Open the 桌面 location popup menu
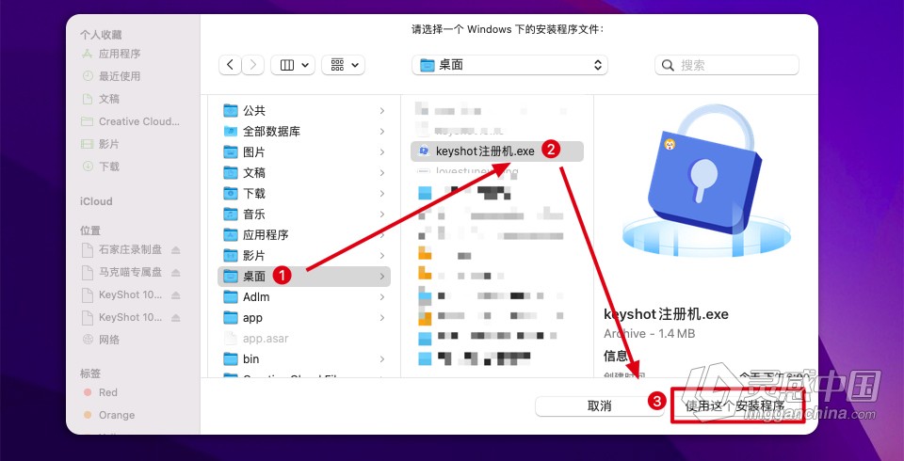The width and height of the screenshot is (904, 461). [x=509, y=65]
